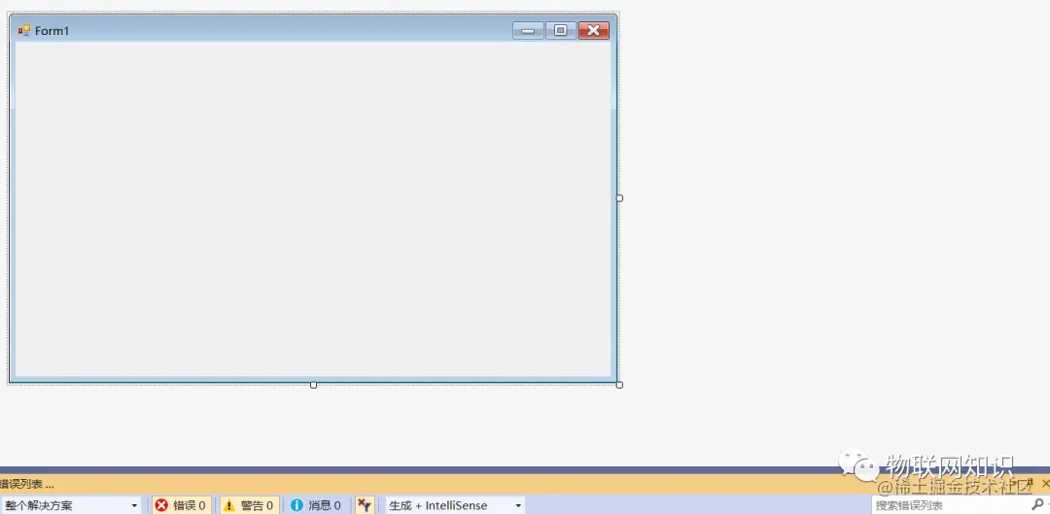Toggle the 错误 0 errors filter

click(182, 505)
